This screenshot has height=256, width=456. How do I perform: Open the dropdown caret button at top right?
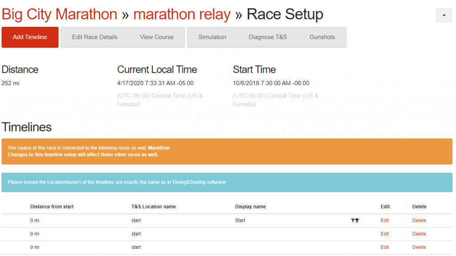pos(444,15)
